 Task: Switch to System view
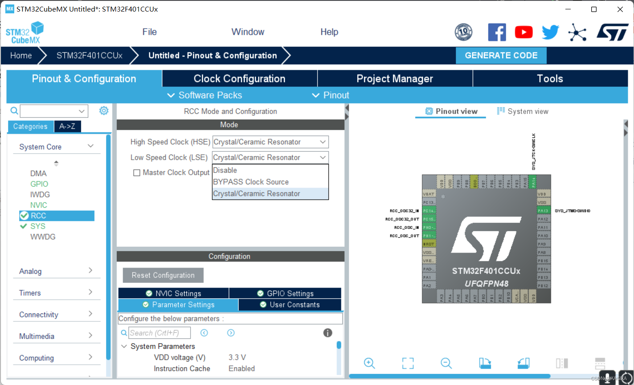[523, 111]
